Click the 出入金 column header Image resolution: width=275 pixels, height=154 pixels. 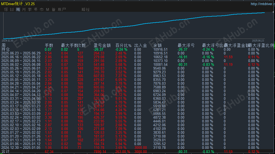[x=140, y=46]
